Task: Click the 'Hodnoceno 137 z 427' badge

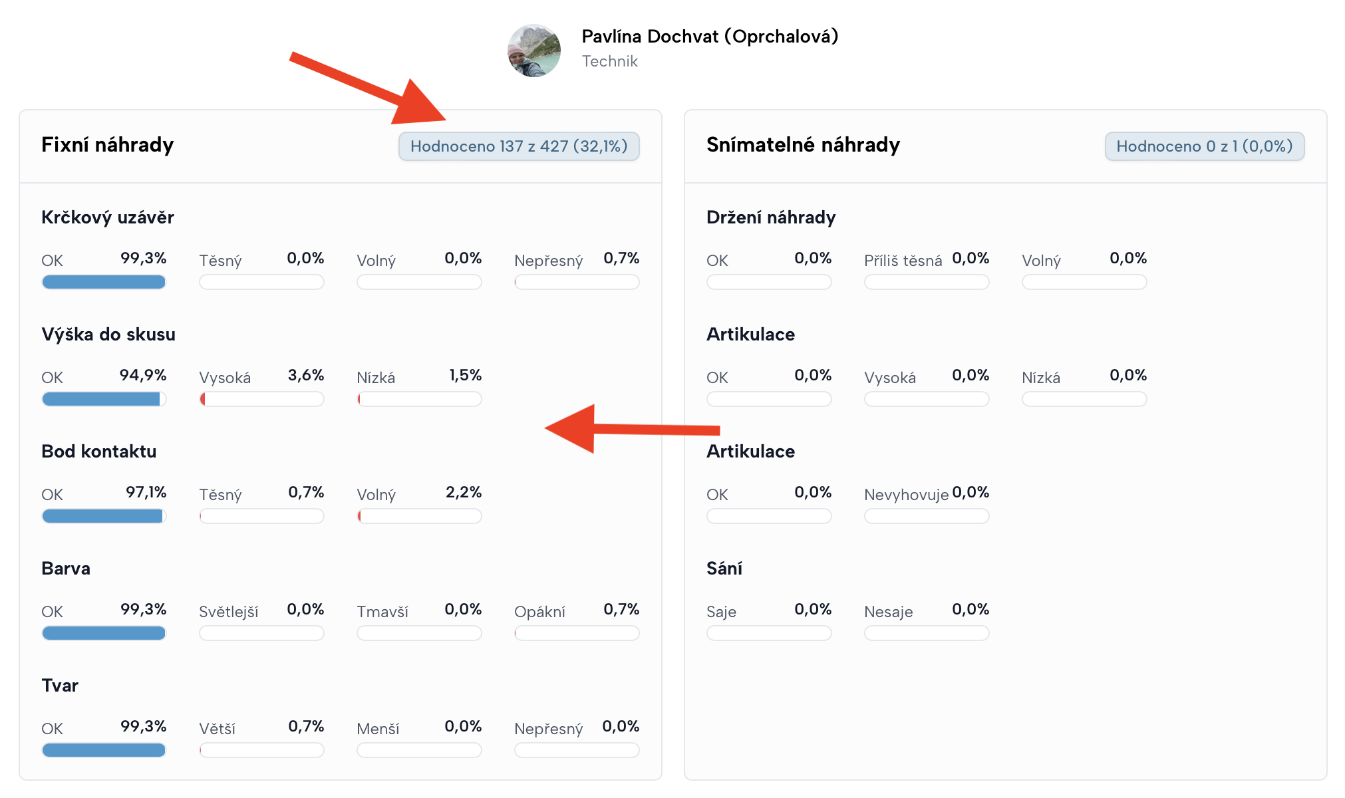Action: point(519,146)
